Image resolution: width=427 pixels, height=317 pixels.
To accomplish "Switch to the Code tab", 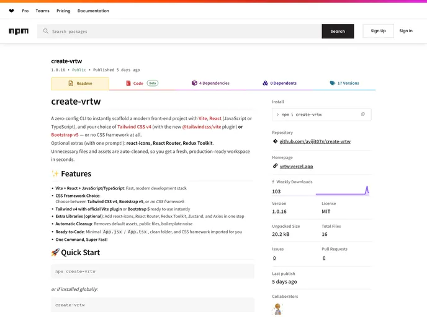I will tap(142, 83).
